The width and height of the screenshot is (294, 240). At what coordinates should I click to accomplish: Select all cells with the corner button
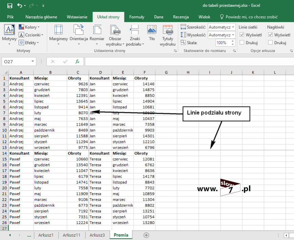[x=4, y=72]
